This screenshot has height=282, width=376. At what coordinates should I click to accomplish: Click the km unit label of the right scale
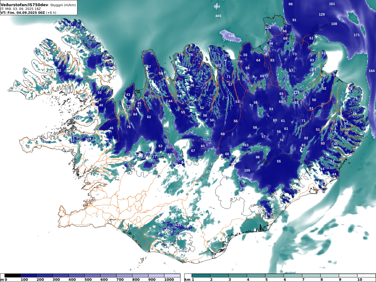pos(187,280)
